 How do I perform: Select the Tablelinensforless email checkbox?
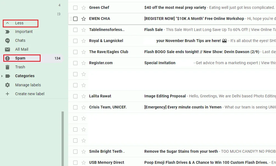[x=75, y=30]
